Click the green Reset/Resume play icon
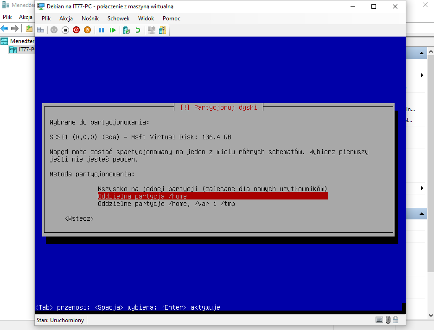Image resolution: width=434 pixels, height=330 pixels. [113, 30]
